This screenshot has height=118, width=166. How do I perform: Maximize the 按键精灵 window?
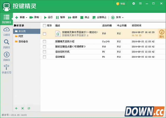[x=153, y=4]
